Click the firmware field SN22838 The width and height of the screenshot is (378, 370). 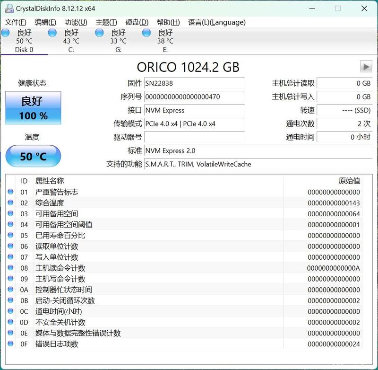click(x=194, y=83)
